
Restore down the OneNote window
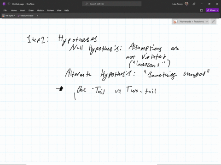point(209,4)
